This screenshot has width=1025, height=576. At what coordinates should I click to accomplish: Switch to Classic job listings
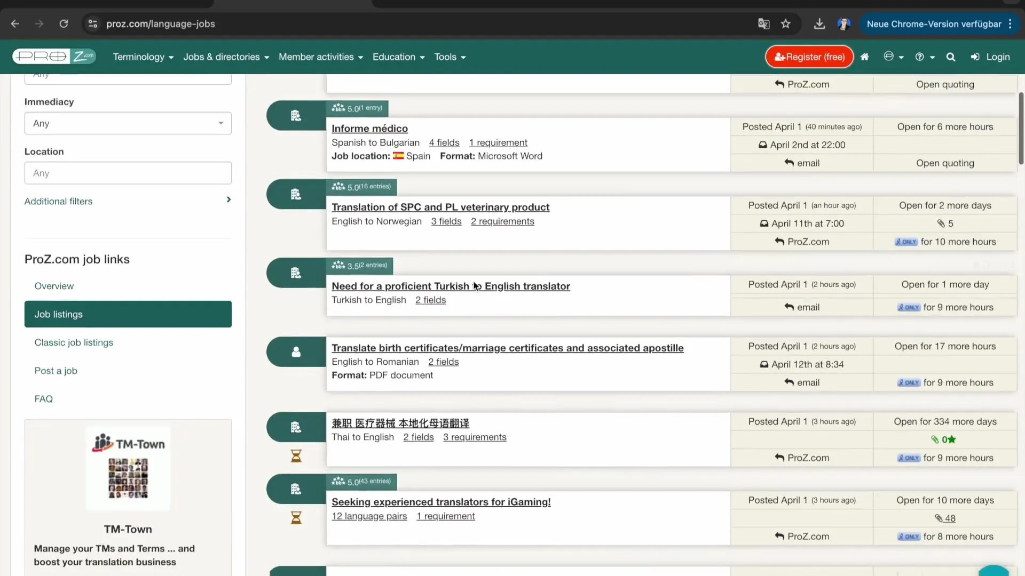coord(74,342)
